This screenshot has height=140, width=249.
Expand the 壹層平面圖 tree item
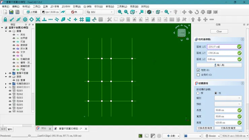[x=6, y=73]
